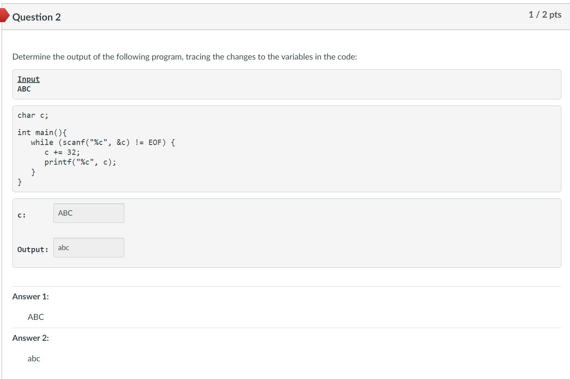This screenshot has width=570, height=379.
Task: Click the Answer 1: heading
Action: tap(31, 296)
